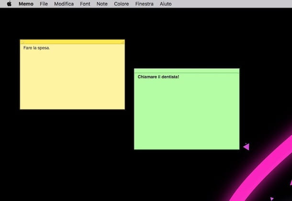
Task: Click the yellow note's title bar
Action: click(72, 42)
